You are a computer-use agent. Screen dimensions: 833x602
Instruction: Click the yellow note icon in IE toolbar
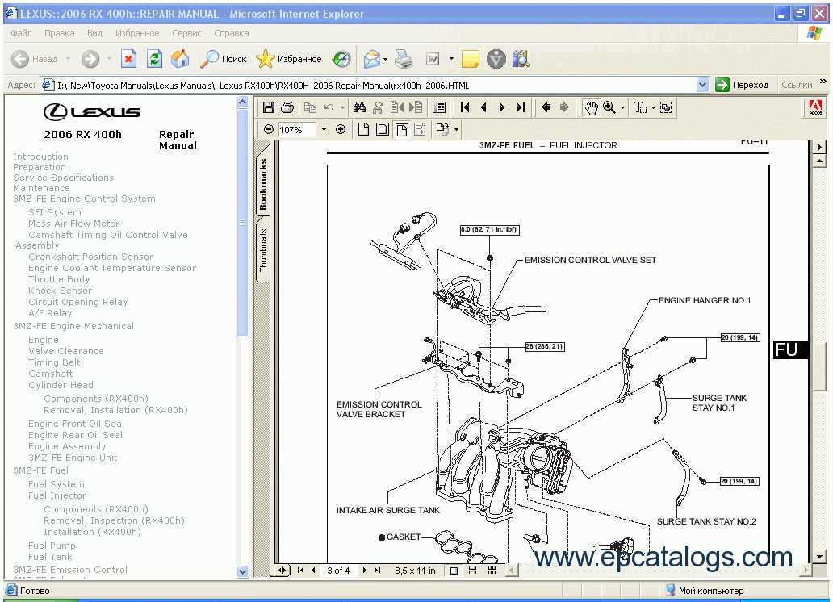(470, 59)
